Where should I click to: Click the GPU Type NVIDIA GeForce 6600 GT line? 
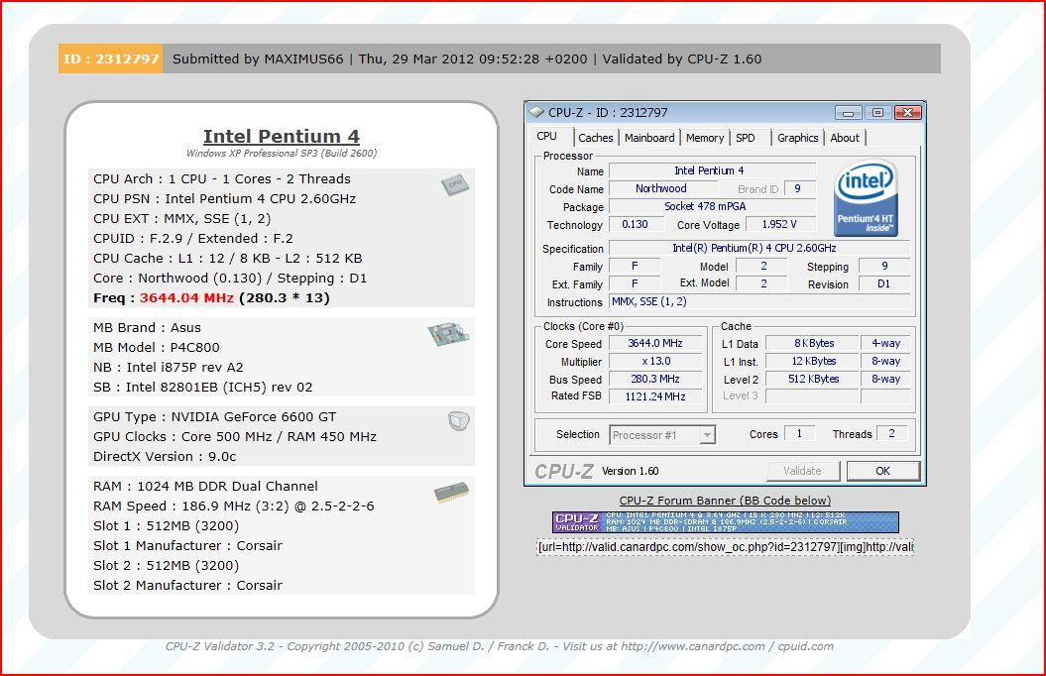point(215,416)
